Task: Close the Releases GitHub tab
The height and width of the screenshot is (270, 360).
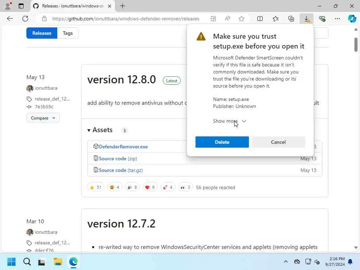Action: pyautogui.click(x=110, y=6)
